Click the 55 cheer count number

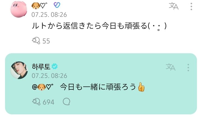click(46, 41)
